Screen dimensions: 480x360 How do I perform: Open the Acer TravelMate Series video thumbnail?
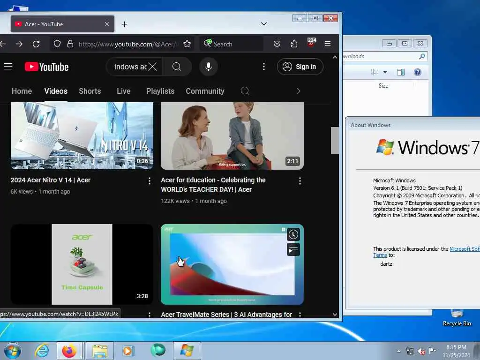click(x=226, y=270)
